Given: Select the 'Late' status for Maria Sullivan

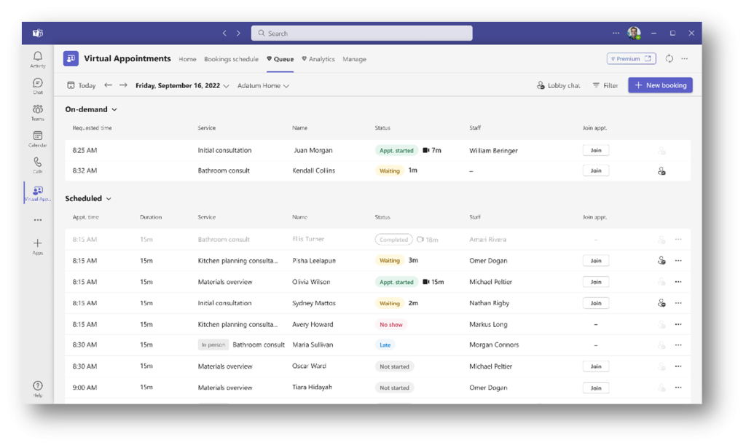Looking at the screenshot, I should (x=385, y=345).
